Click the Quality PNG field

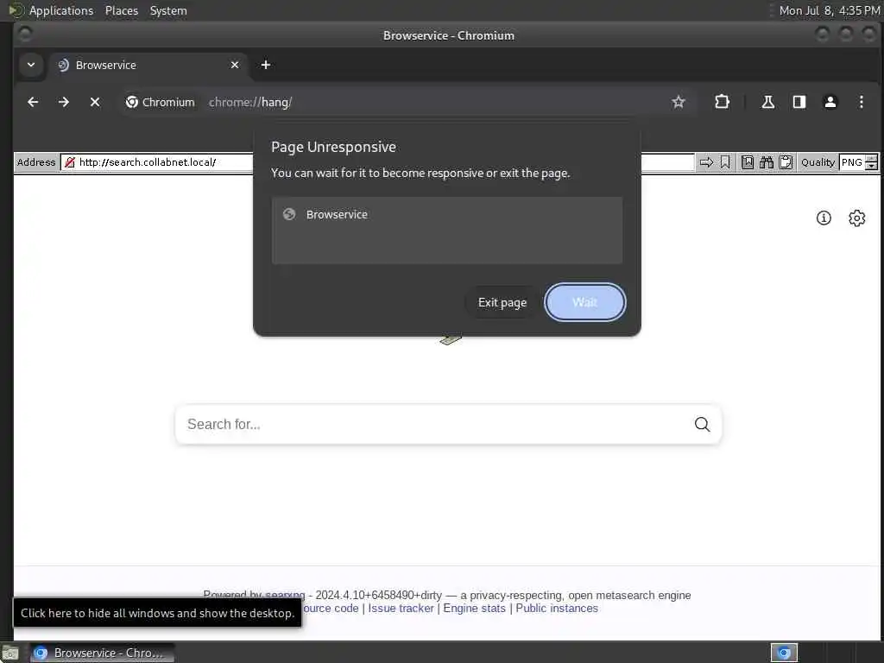pos(852,162)
